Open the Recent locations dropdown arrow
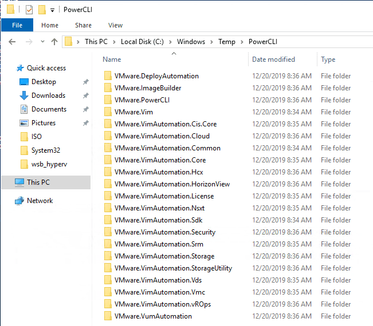 [x=42, y=42]
